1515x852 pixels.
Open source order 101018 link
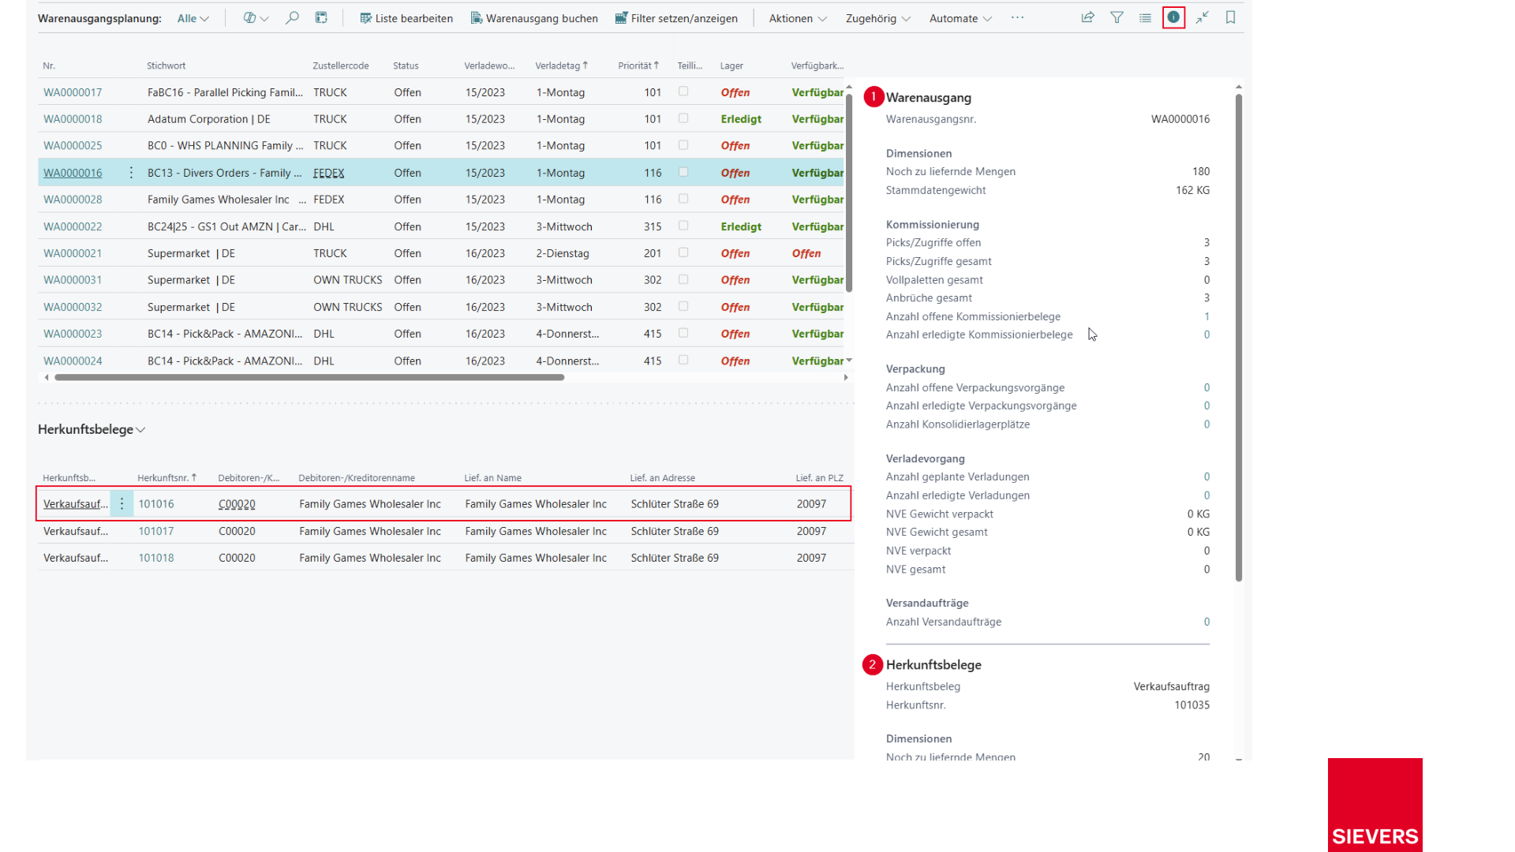(x=156, y=558)
